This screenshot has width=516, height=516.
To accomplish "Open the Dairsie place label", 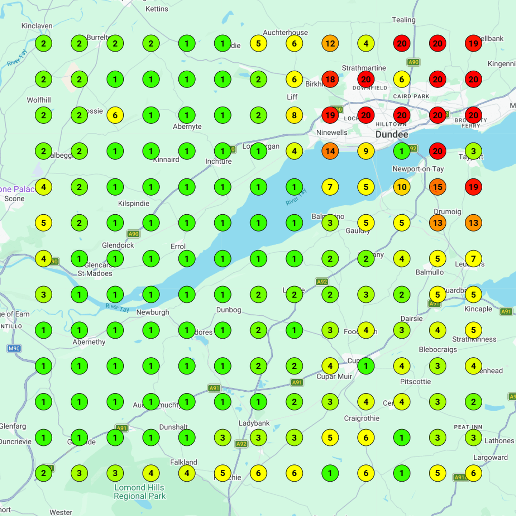I will pos(411,319).
